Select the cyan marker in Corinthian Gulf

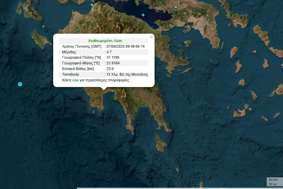coord(143,15)
